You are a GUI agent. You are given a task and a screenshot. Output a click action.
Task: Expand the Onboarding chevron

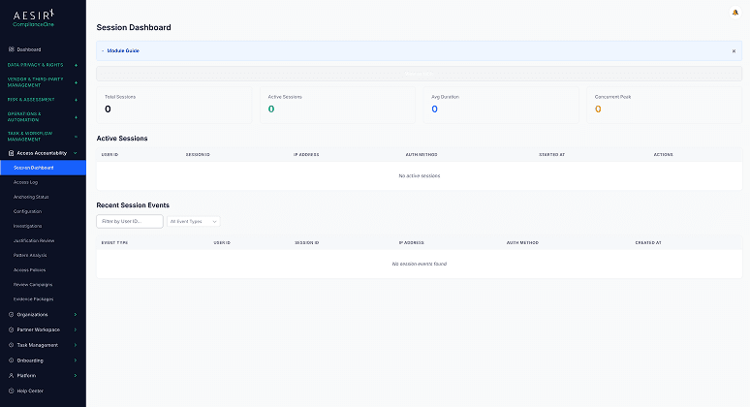[x=76, y=360]
